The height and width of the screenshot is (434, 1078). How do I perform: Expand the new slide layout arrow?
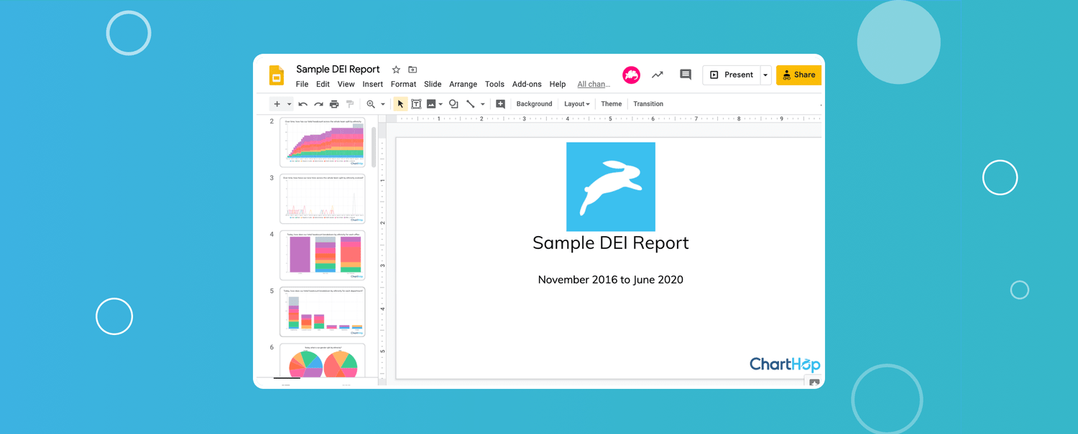(289, 104)
